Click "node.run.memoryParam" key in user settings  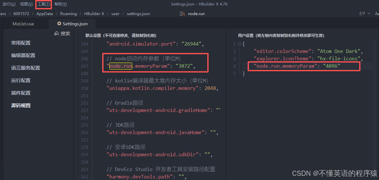click(285, 66)
